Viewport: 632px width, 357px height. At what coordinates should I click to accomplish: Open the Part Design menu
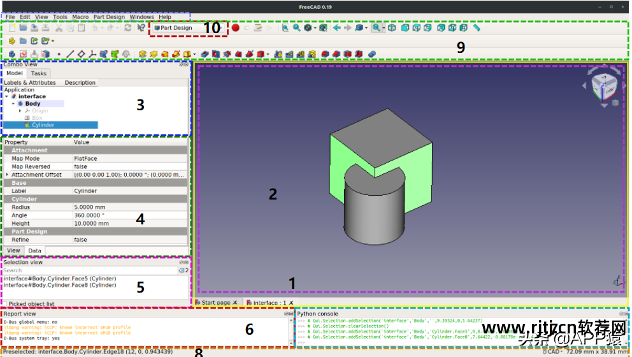point(109,17)
